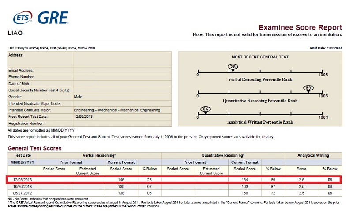Image resolution: width=353 pixels, height=211 pixels.
Task: Click the quantitative scaled score 163
Action: coord(245,186)
